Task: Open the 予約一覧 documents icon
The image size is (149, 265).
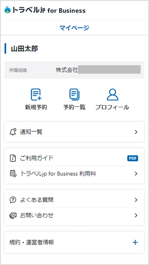Action: tap(74, 95)
